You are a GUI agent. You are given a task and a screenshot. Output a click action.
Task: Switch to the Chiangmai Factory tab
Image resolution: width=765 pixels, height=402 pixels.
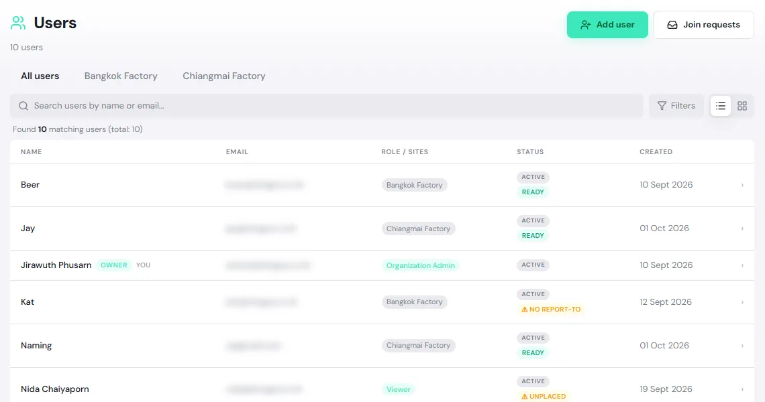pyautogui.click(x=224, y=76)
